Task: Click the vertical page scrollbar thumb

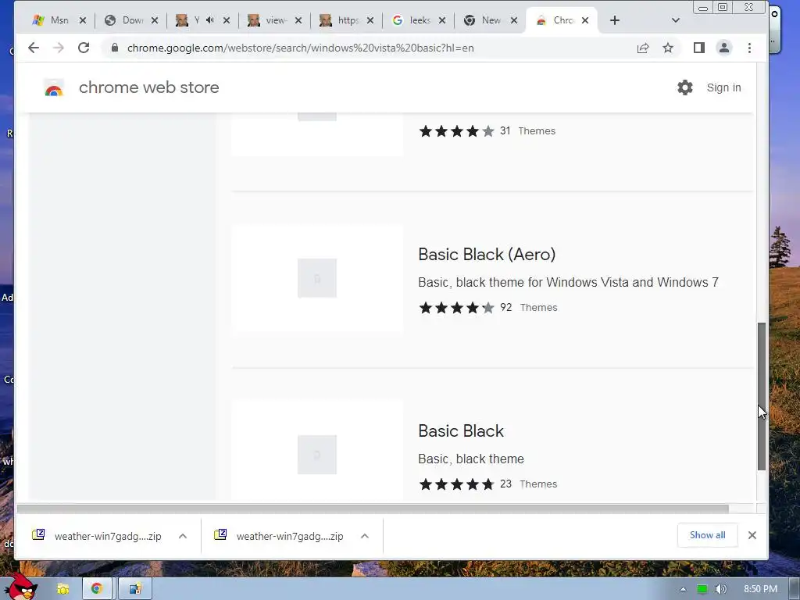Action: (x=761, y=396)
